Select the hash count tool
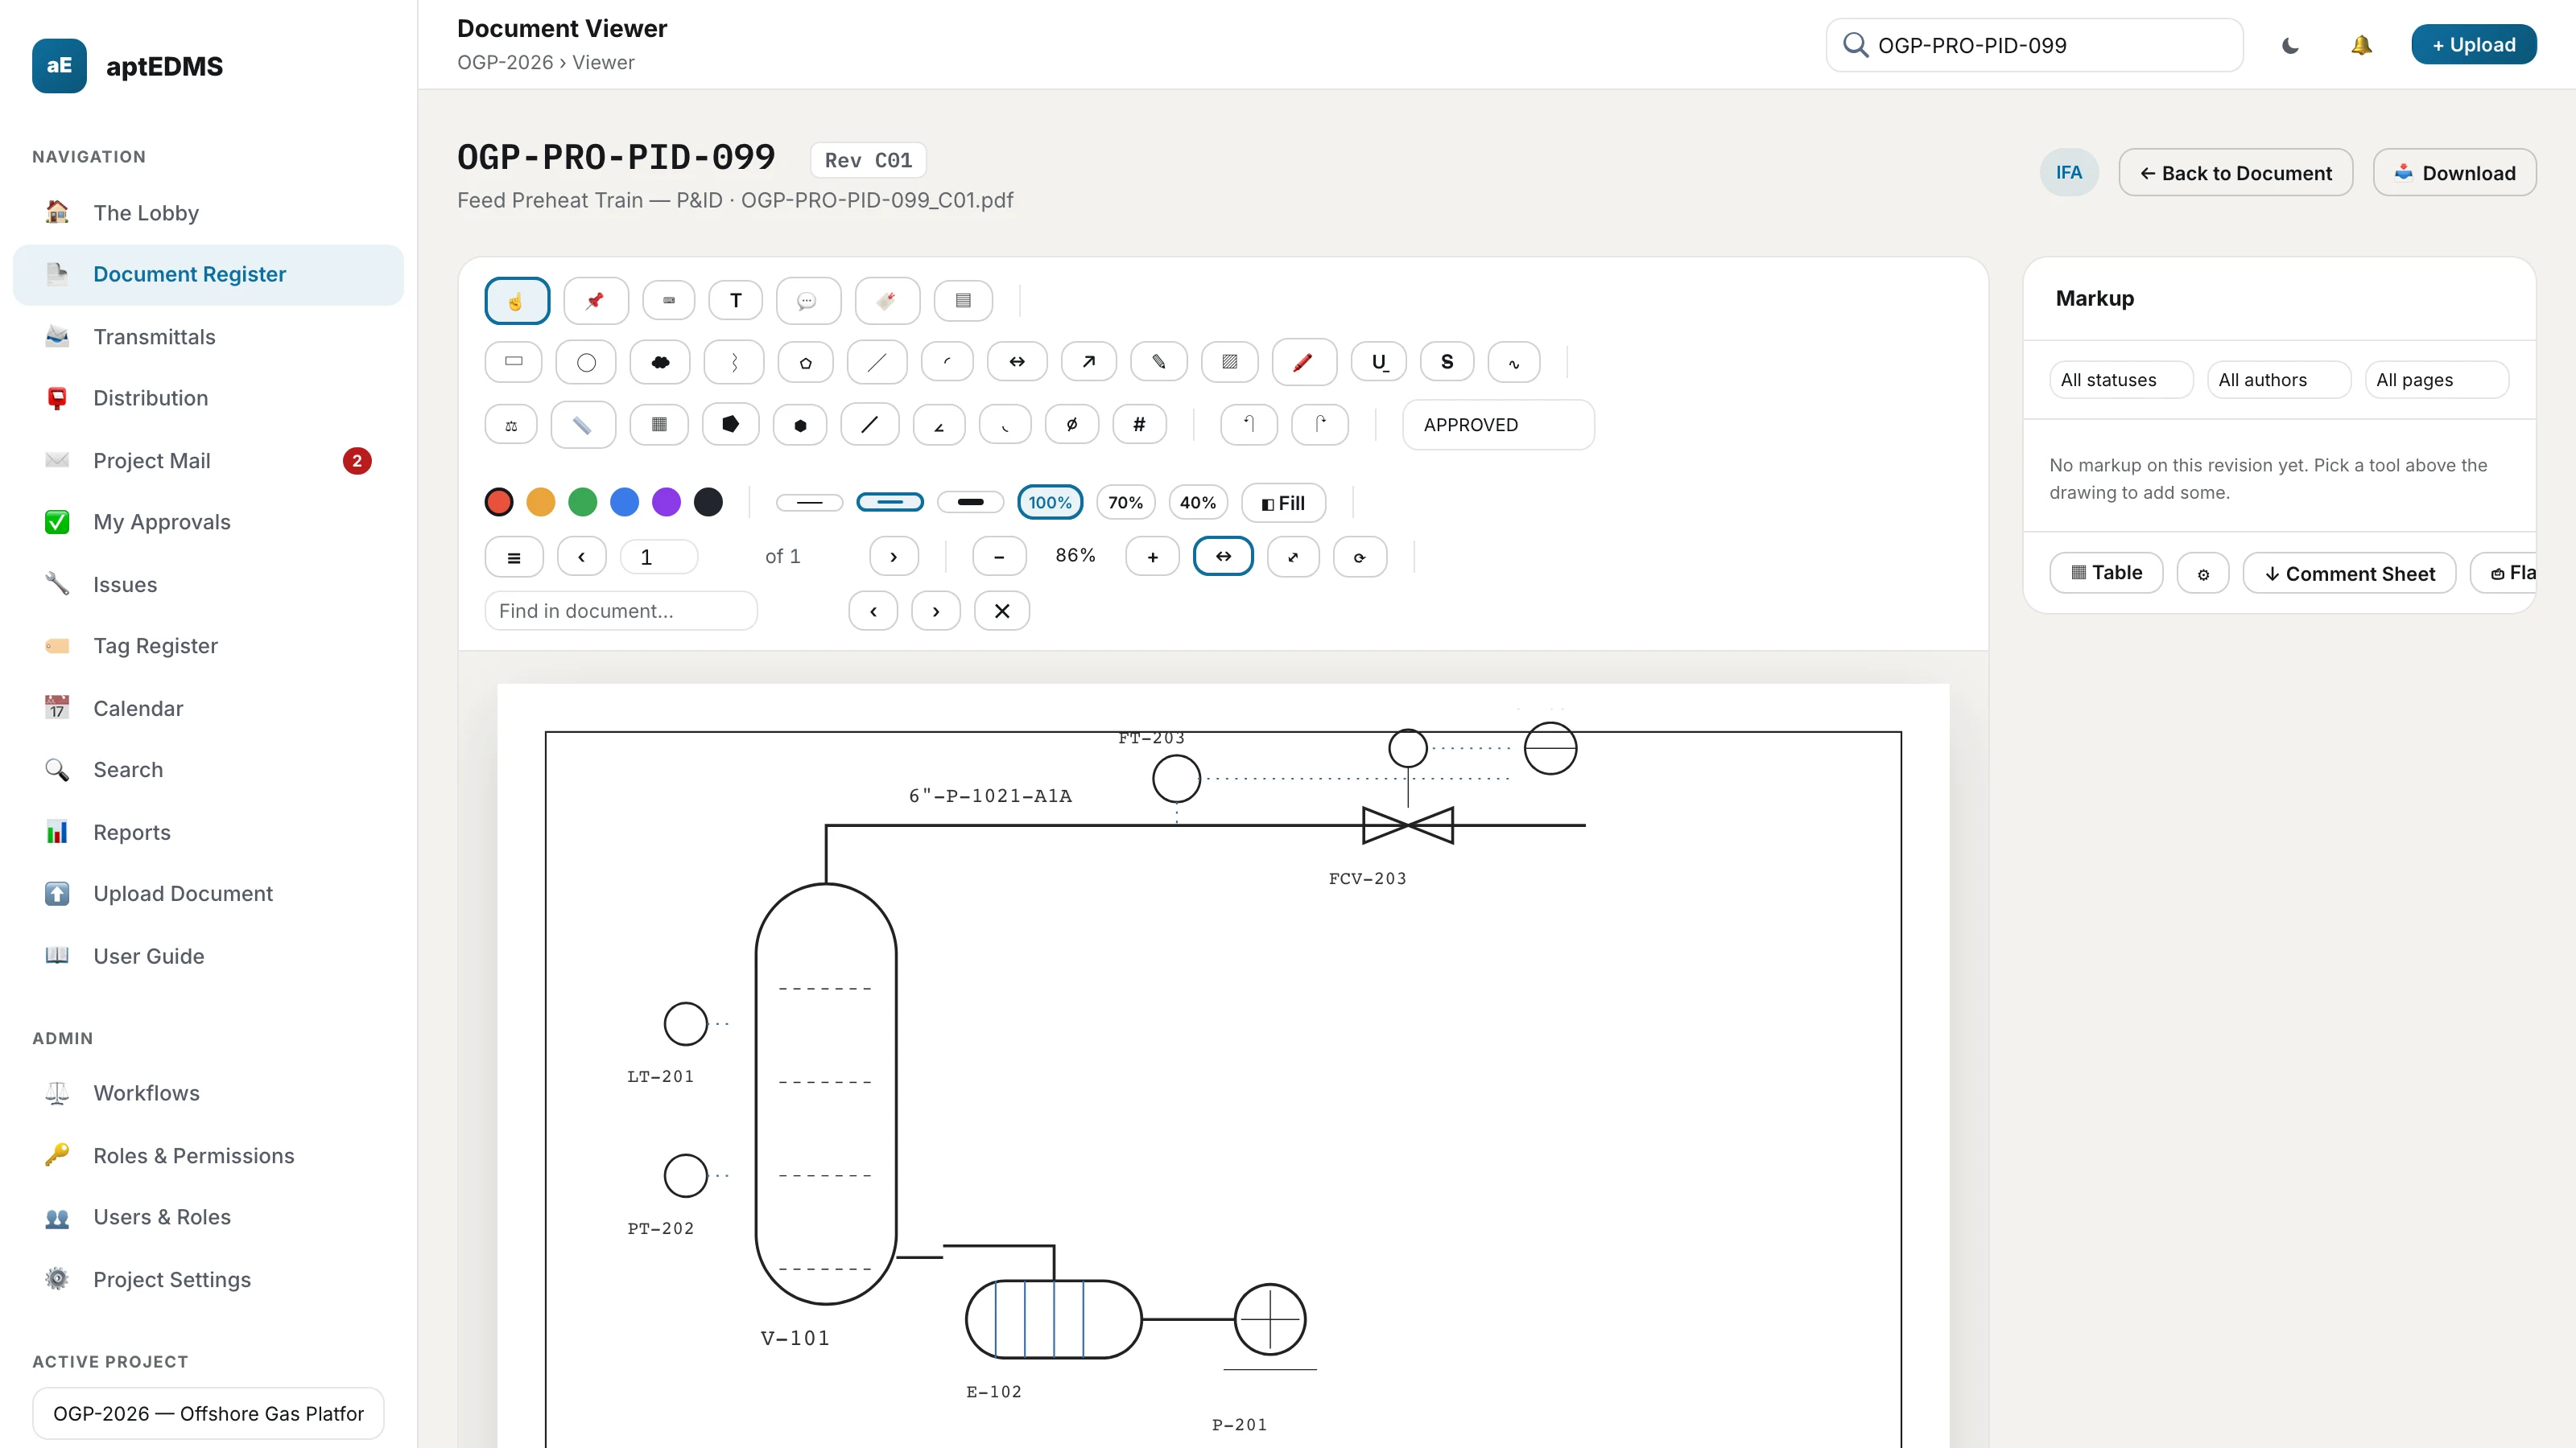 click(x=1139, y=425)
